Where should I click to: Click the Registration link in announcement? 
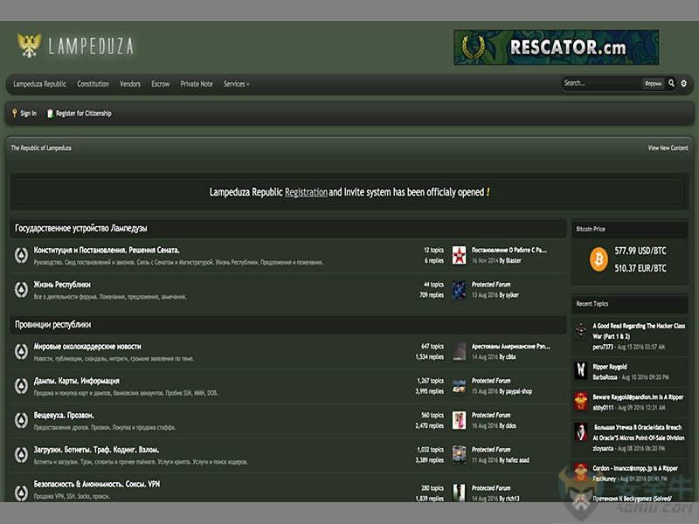coord(306,192)
